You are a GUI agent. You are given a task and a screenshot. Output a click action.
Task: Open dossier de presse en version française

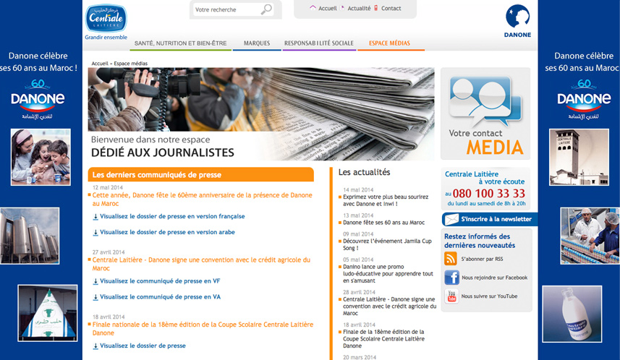(x=172, y=216)
